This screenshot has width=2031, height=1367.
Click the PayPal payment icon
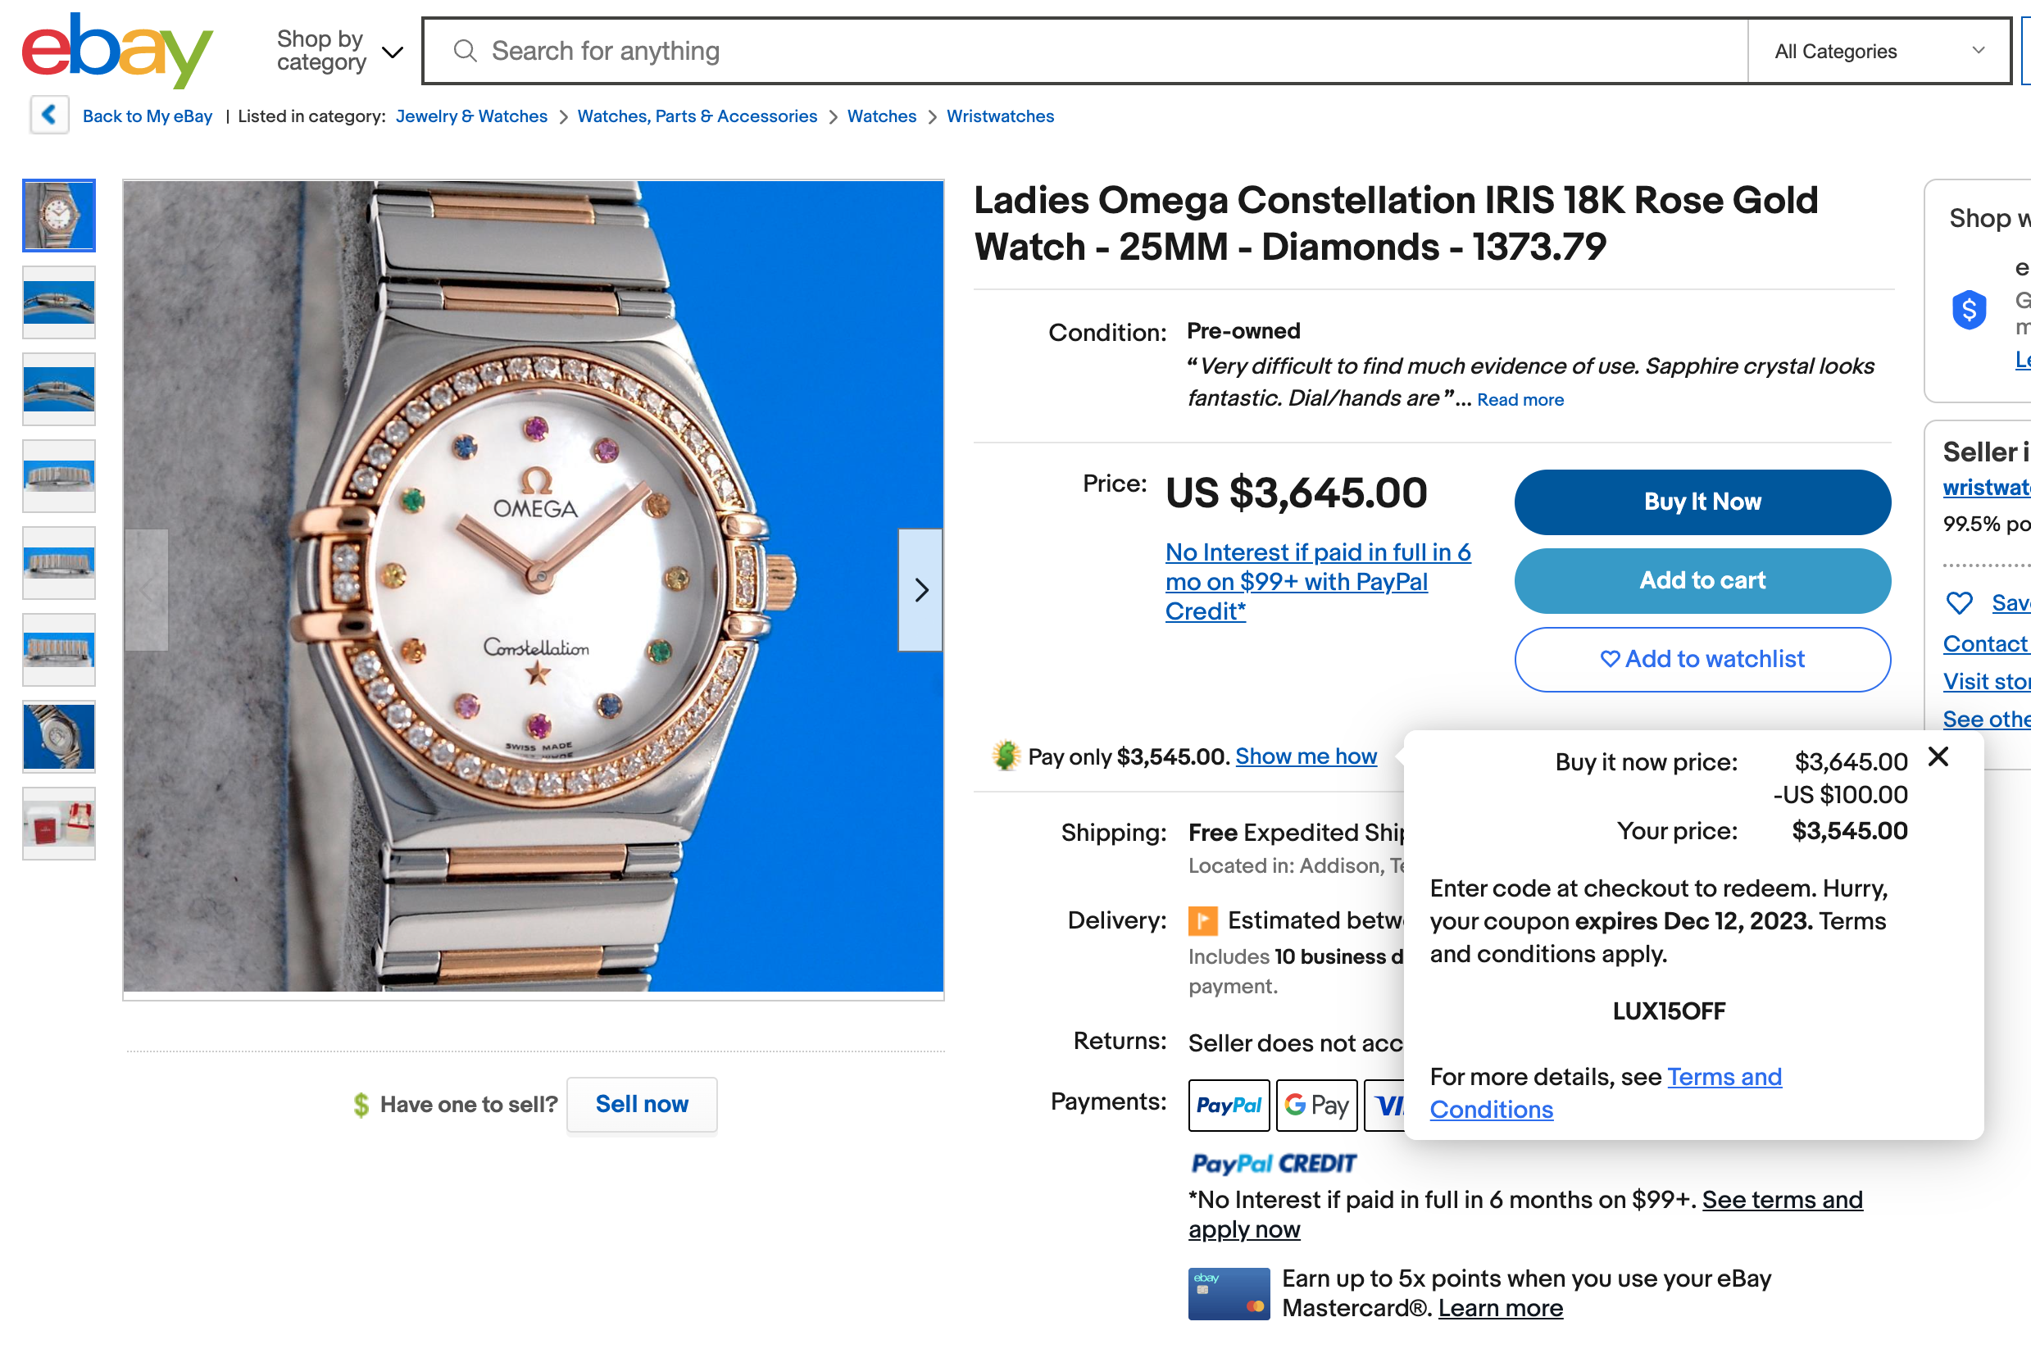[1228, 1106]
